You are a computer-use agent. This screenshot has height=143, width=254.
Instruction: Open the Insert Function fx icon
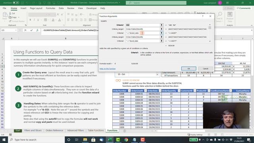click(37, 30)
